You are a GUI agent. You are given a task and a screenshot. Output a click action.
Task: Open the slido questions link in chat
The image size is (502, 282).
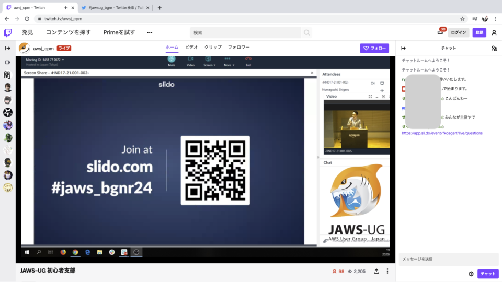[x=442, y=133]
